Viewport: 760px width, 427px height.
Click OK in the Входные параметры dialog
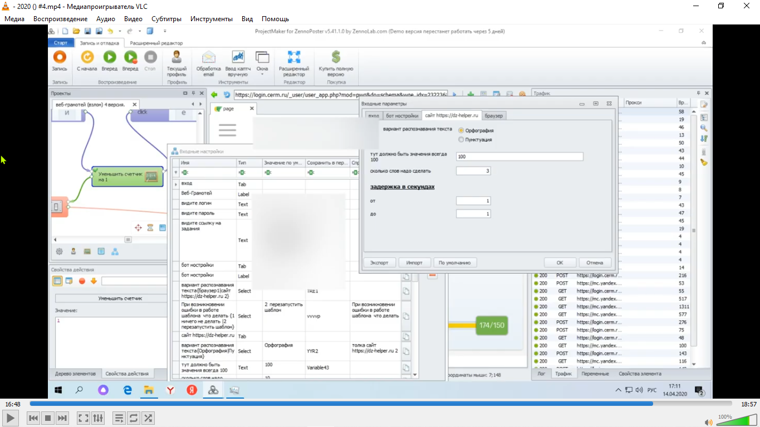(x=560, y=263)
